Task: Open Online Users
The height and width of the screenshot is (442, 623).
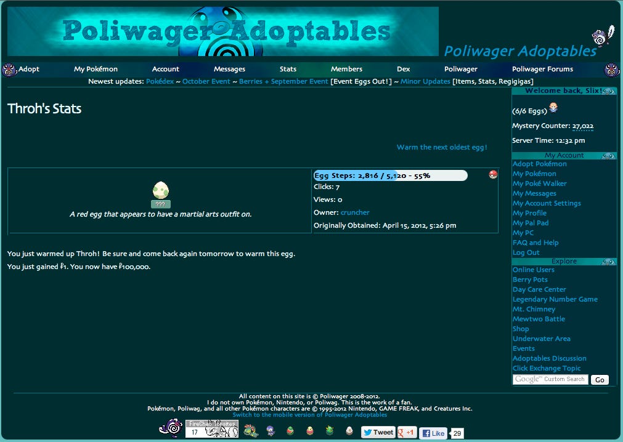Action: click(534, 270)
